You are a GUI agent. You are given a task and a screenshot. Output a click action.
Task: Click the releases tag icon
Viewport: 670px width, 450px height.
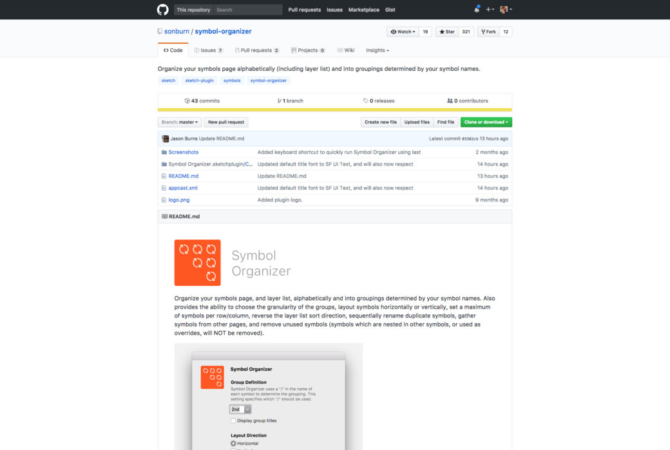[x=366, y=101]
